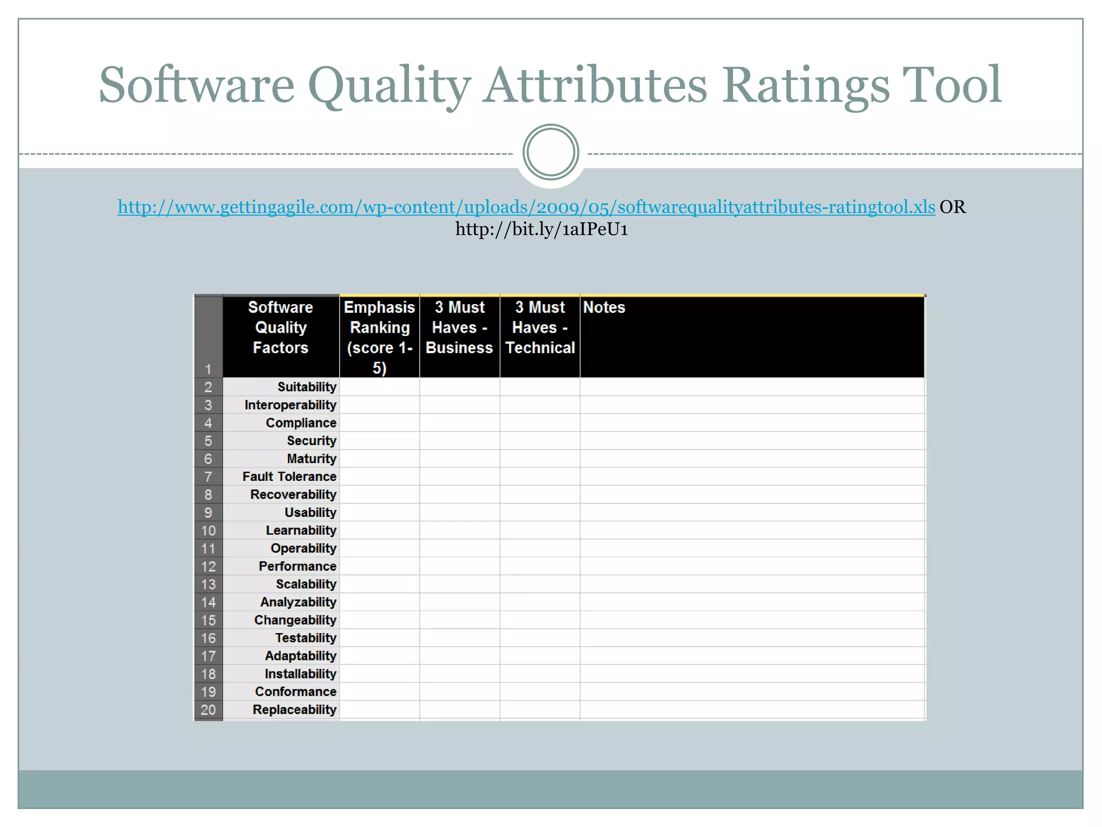Click the 'Replaceability' row label
1102x827 pixels.
pos(294,710)
